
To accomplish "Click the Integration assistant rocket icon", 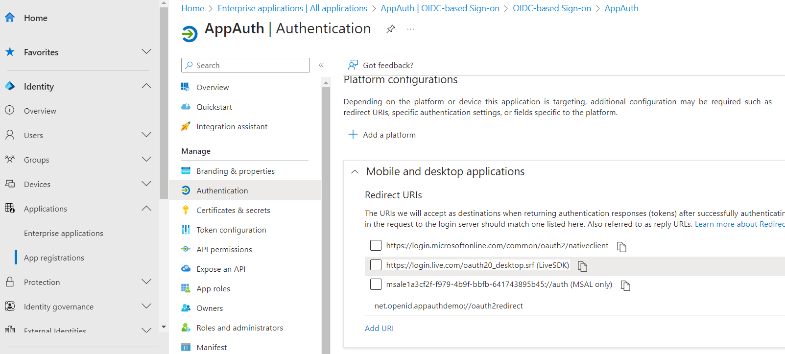I will (186, 126).
